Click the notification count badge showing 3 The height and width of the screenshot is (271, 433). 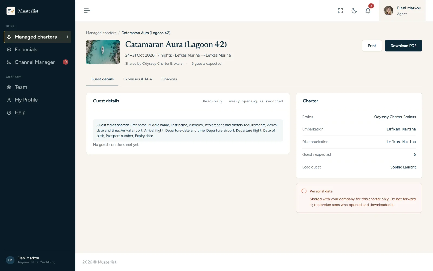coord(371,6)
